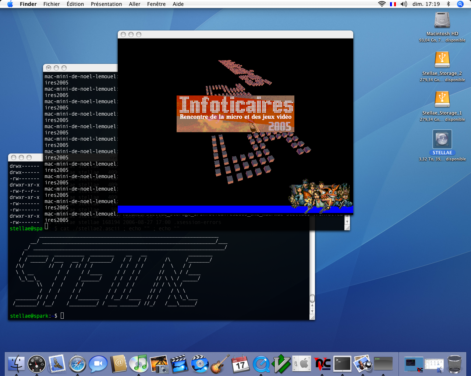Open the Édition menu
471x376 pixels.
(75, 4)
